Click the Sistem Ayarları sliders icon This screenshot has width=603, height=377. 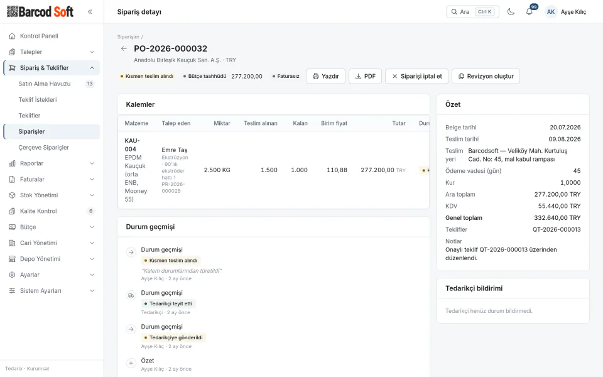click(x=13, y=291)
